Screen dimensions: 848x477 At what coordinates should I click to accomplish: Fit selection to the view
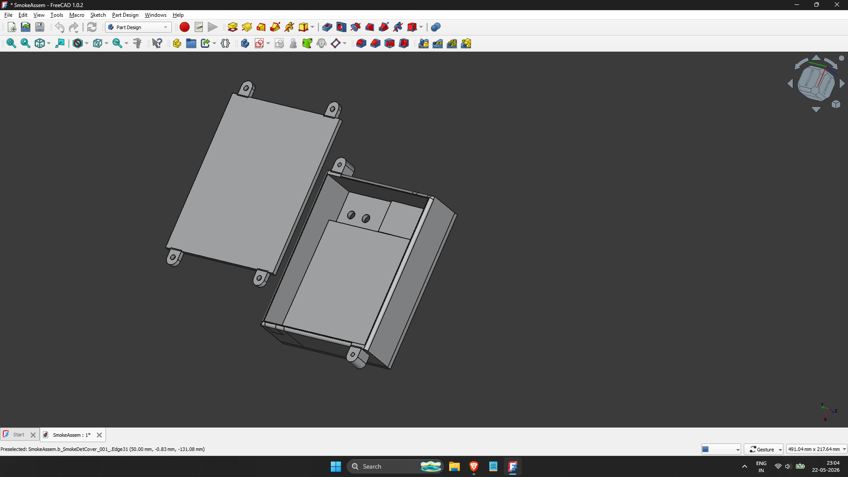tap(26, 43)
